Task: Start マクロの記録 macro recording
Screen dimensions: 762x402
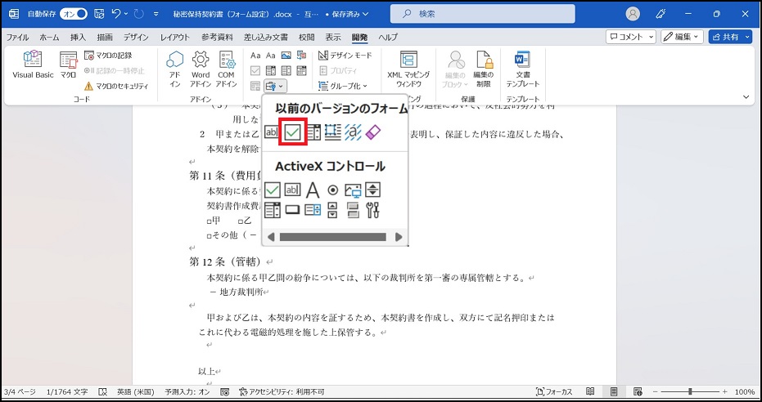Action: 108,56
